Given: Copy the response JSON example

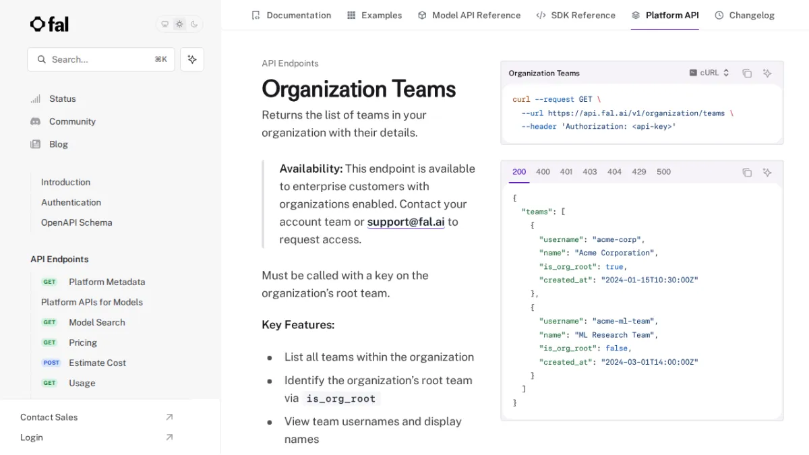Looking at the screenshot, I should pyautogui.click(x=747, y=173).
